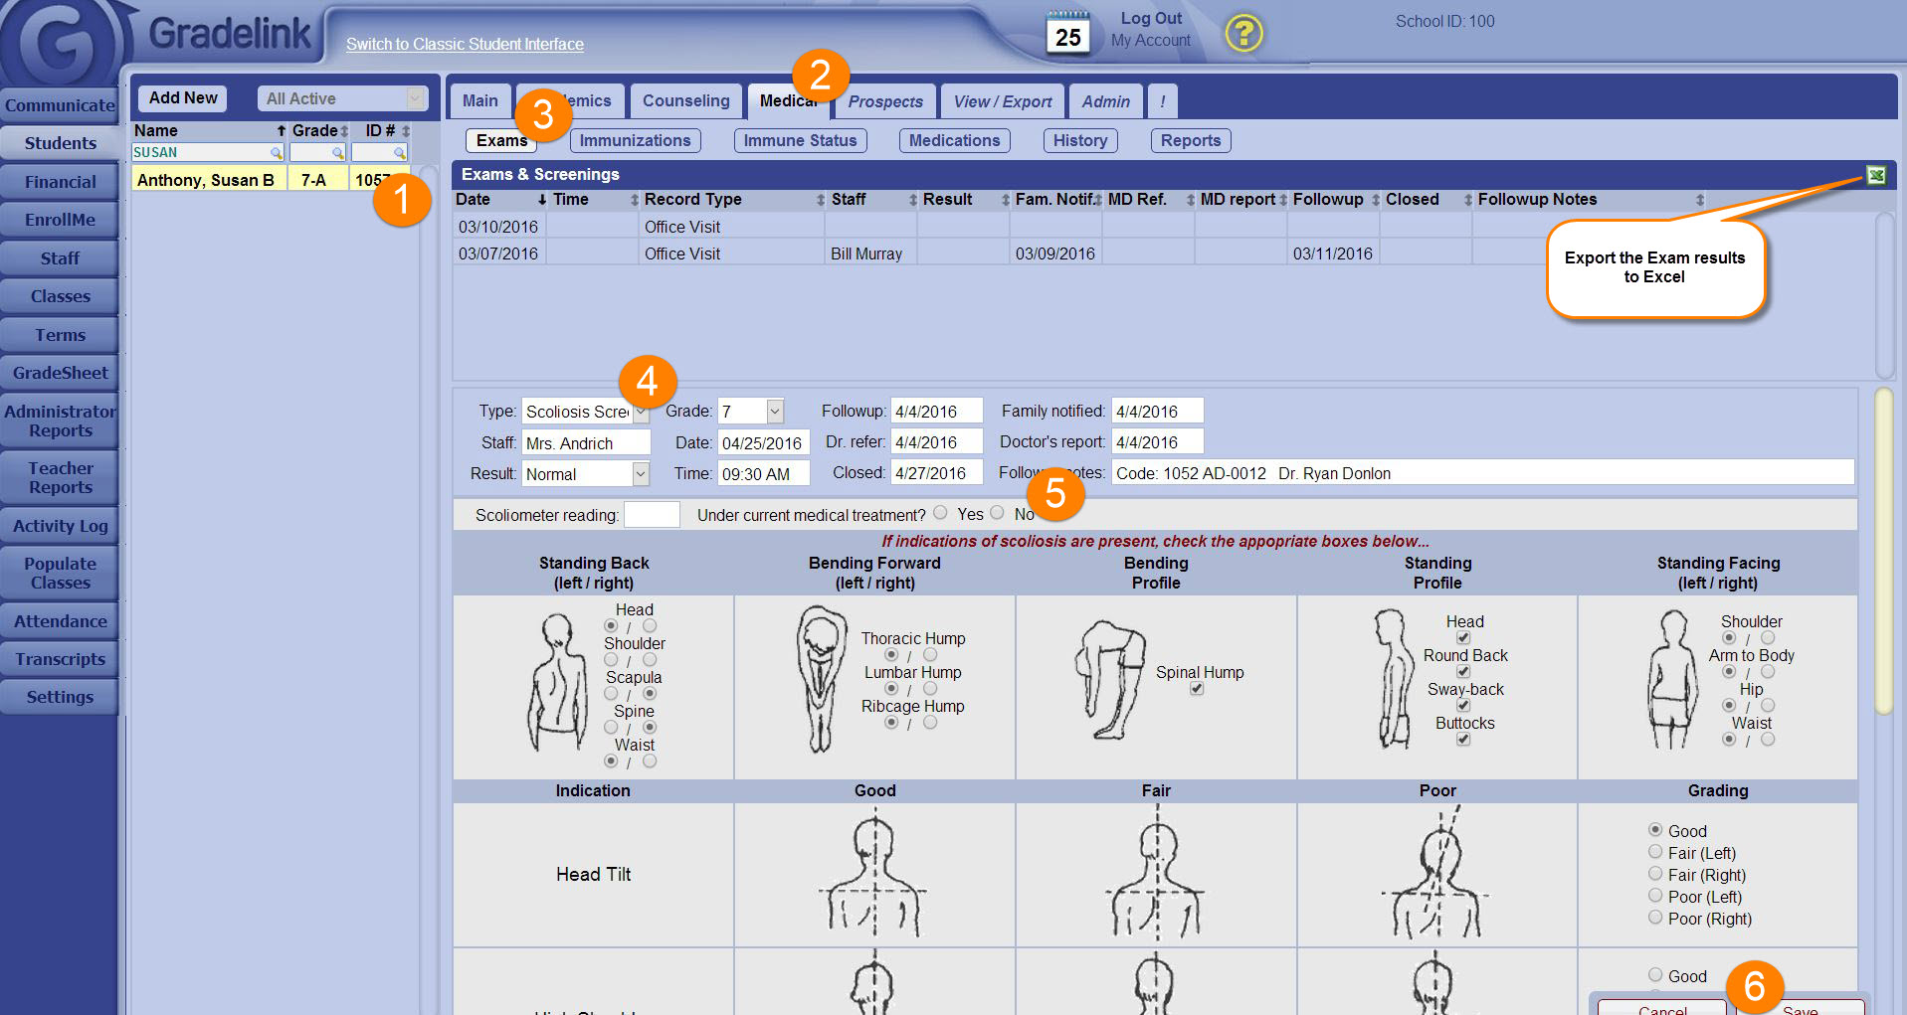This screenshot has height=1015, width=1907.
Task: Toggle the Spinal Hump checkbox
Action: click(1197, 689)
